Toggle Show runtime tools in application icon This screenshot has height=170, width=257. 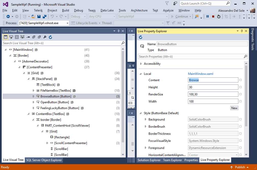click(x=6, y=37)
